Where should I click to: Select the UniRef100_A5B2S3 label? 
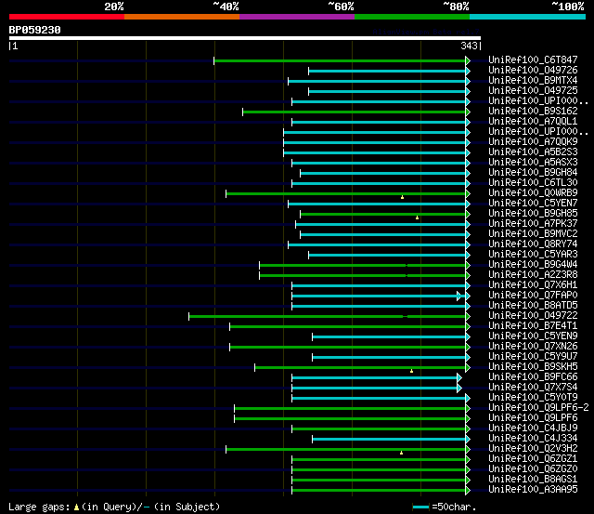point(533,152)
